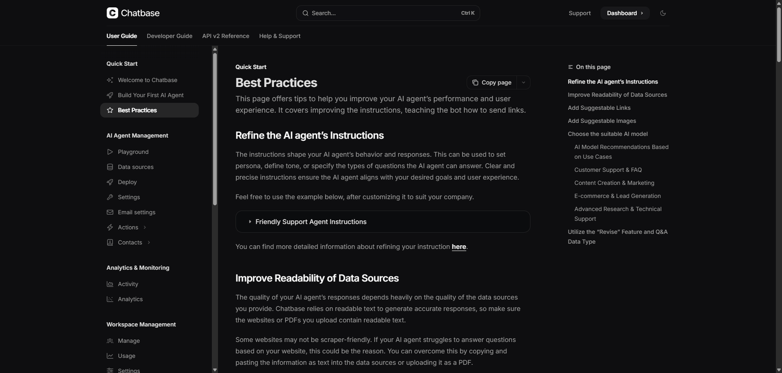This screenshot has width=782, height=373.
Task: Toggle dark mode with moon icon
Action: [663, 13]
